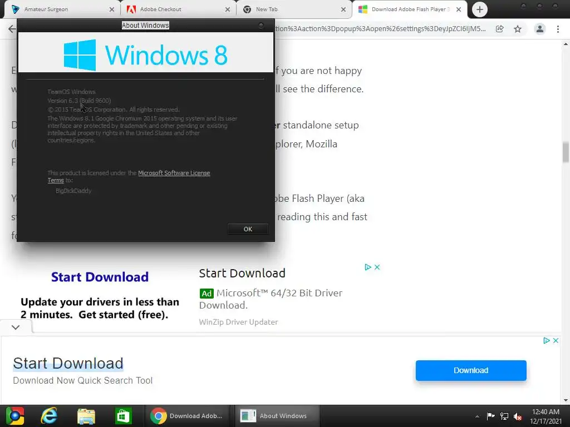Click OK in About Windows dialog
This screenshot has height=427, width=570.
(248, 229)
